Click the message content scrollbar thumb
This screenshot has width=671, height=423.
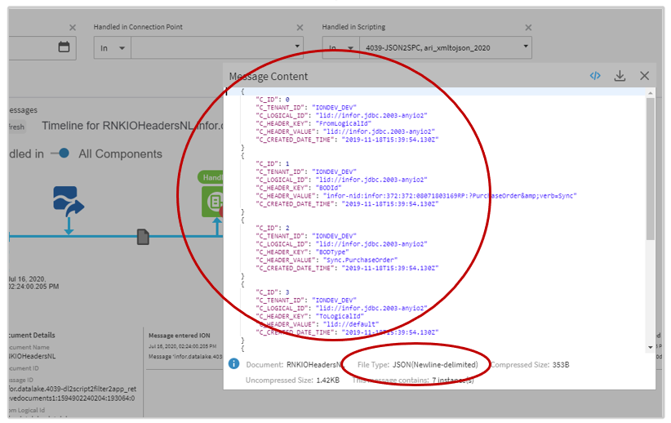tap(650, 169)
